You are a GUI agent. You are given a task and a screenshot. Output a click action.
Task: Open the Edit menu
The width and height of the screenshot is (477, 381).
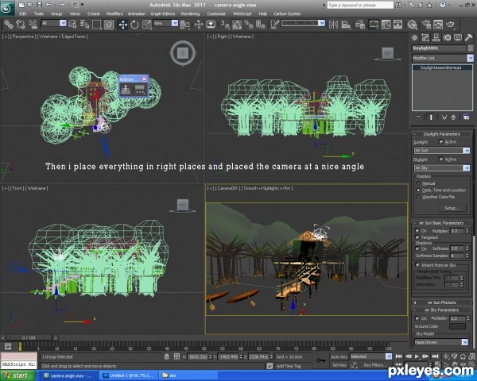click(x=23, y=13)
